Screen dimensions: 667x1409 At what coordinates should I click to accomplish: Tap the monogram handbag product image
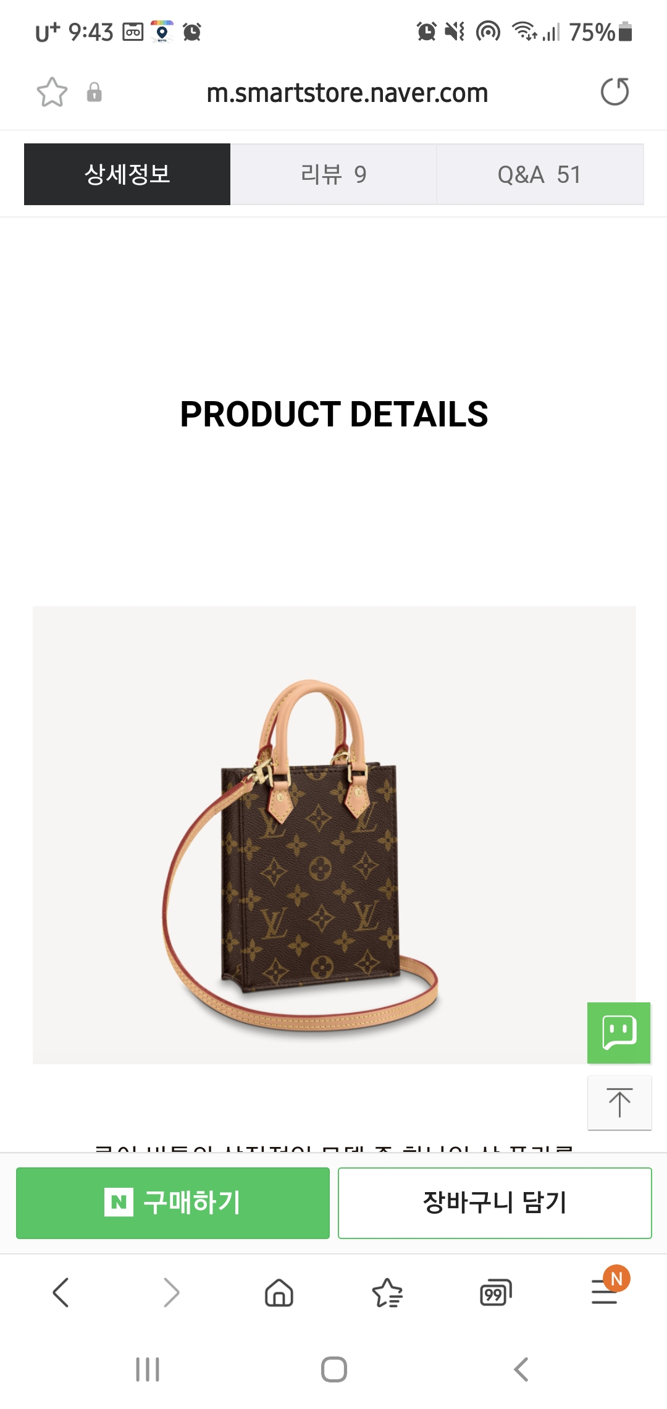tap(334, 835)
